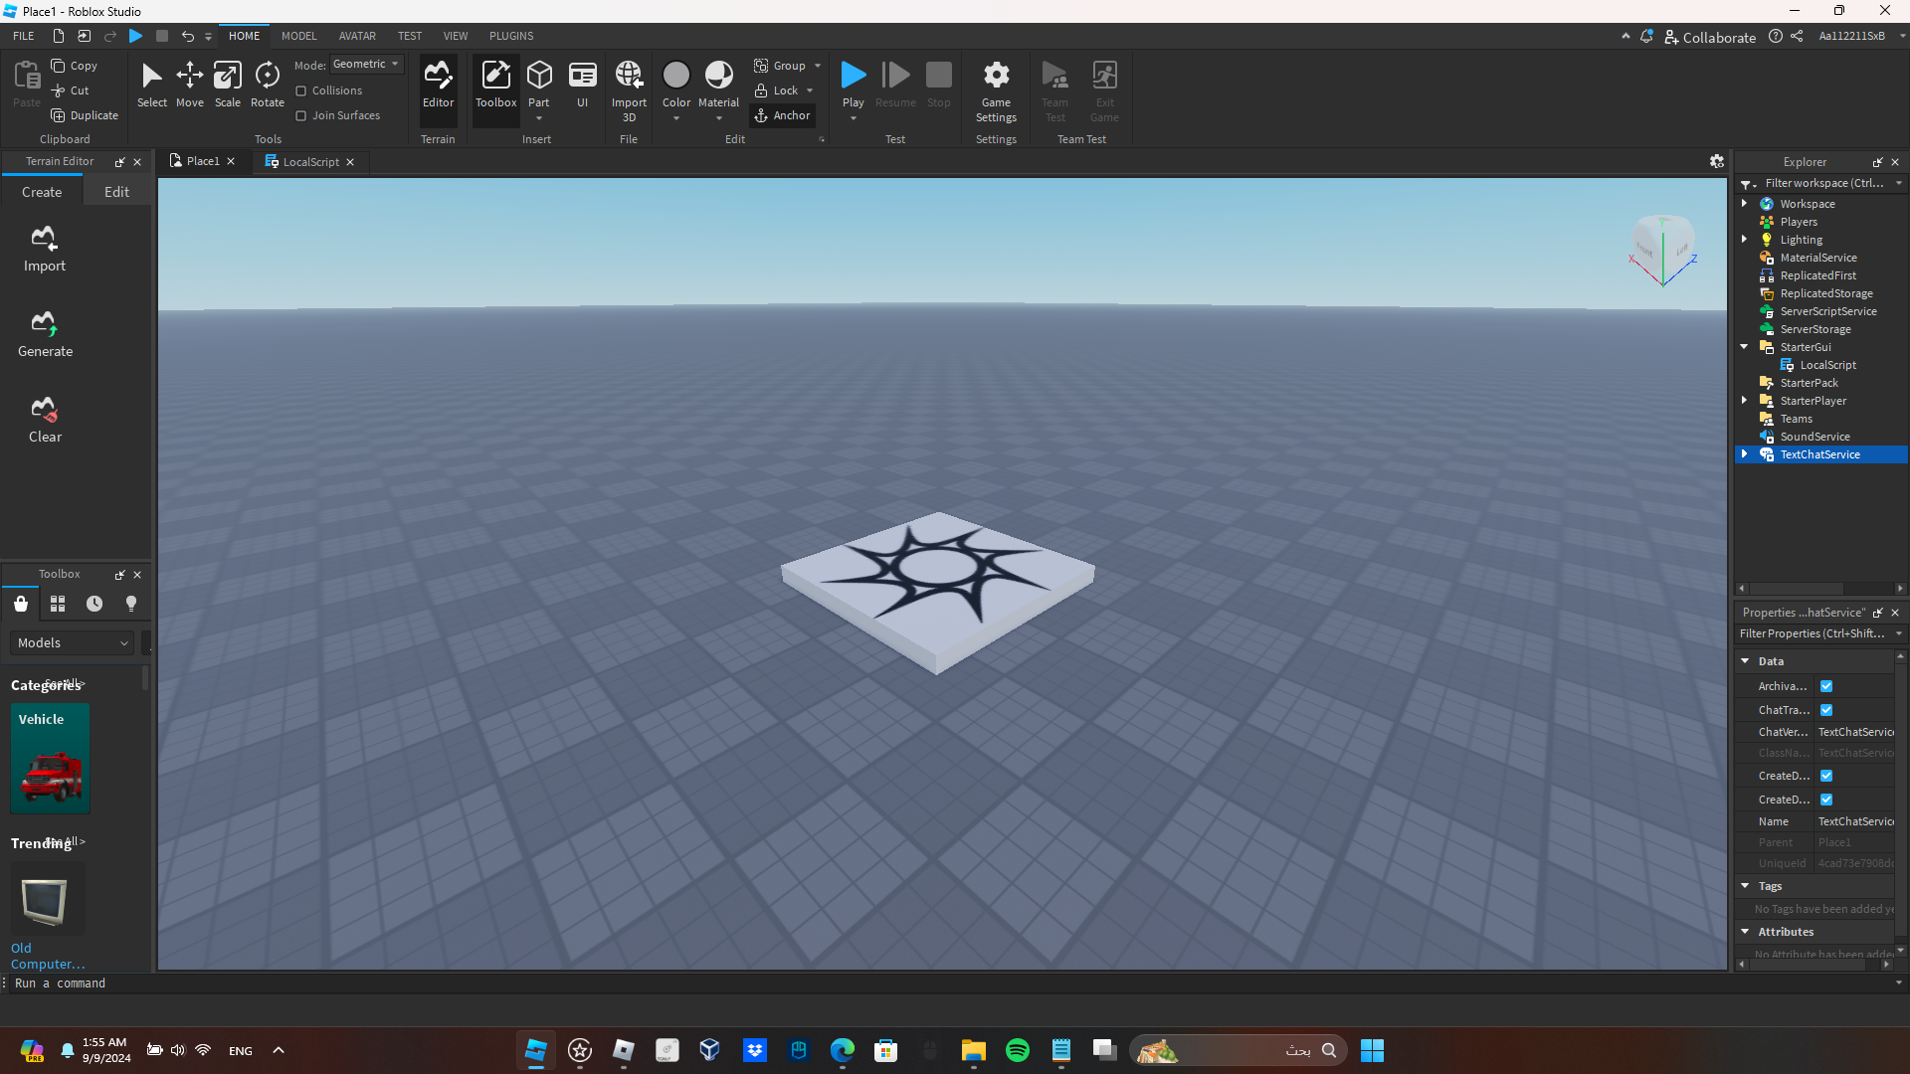Click the Collaborate button
The width and height of the screenshot is (1910, 1074).
pos(1709,37)
